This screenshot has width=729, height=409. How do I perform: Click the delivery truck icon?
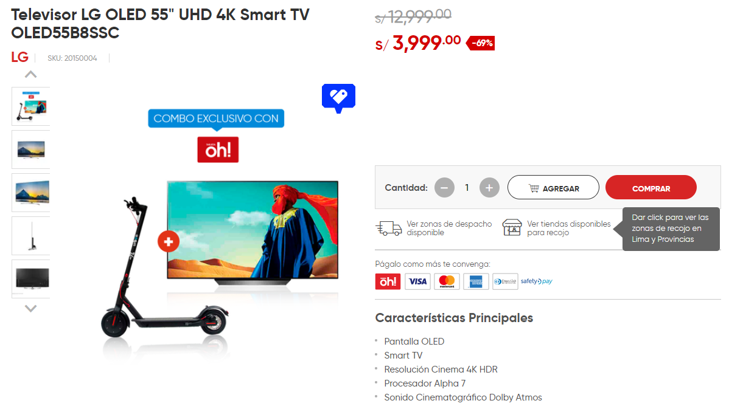tap(389, 229)
